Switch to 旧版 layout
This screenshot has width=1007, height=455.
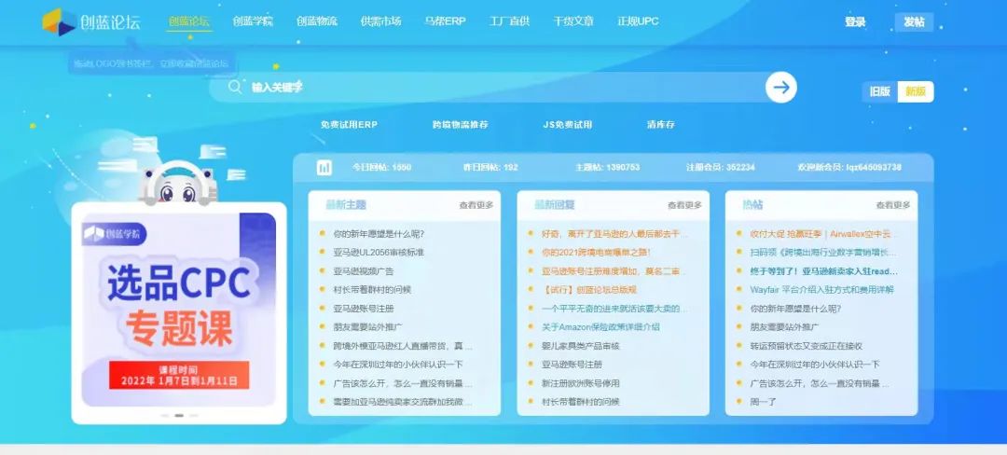(880, 91)
